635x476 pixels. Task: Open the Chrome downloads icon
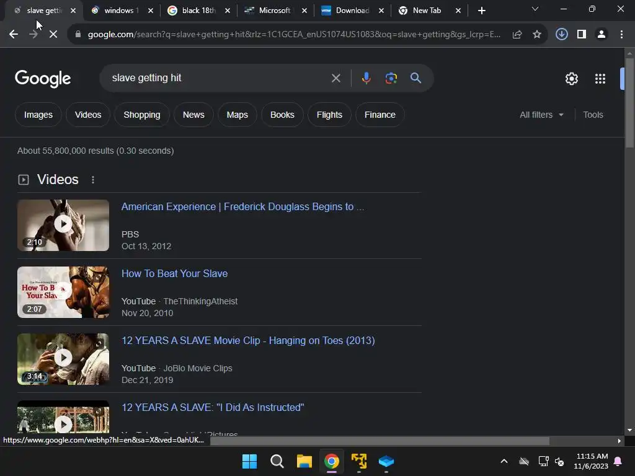562,35
